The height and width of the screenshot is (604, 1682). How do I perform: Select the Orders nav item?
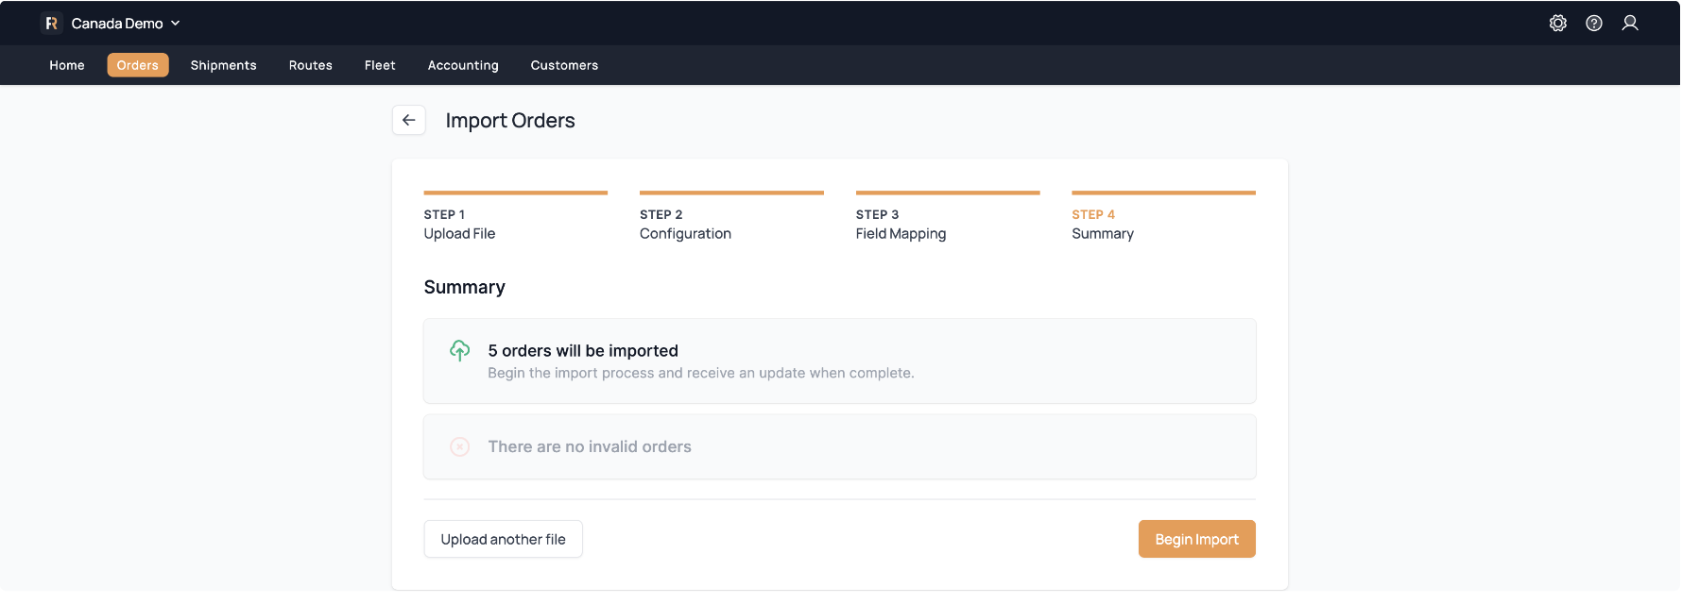coord(138,65)
